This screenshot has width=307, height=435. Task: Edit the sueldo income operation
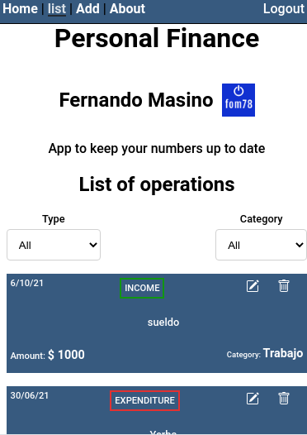tap(253, 286)
